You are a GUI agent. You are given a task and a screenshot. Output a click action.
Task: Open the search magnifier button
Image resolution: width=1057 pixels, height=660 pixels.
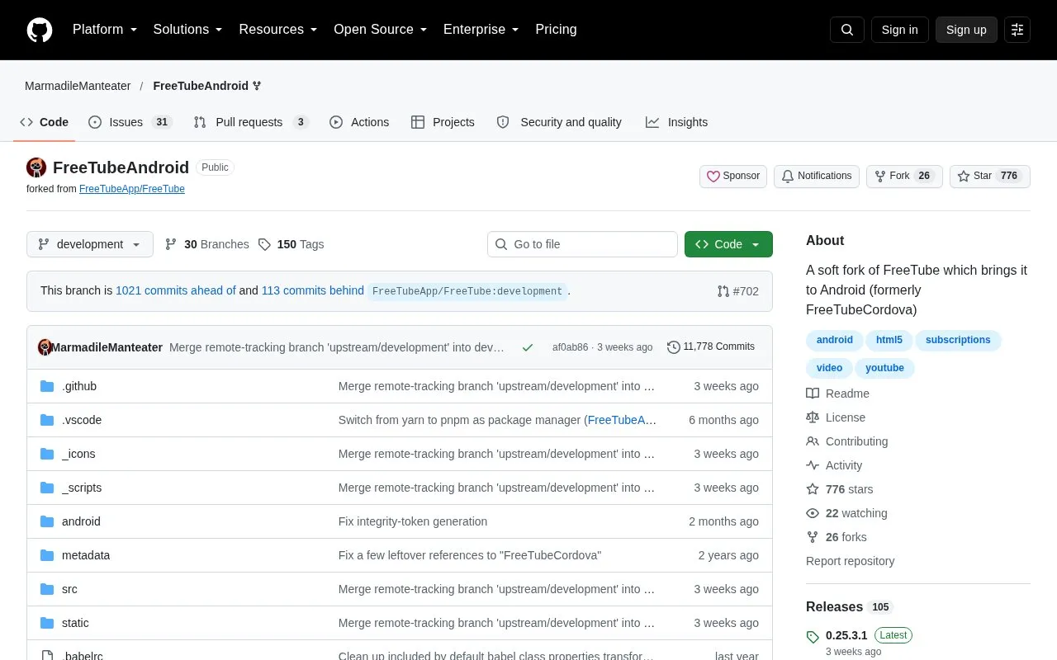click(847, 30)
